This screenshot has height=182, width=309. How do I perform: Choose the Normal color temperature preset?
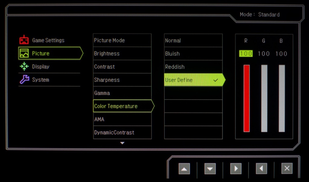click(193, 40)
